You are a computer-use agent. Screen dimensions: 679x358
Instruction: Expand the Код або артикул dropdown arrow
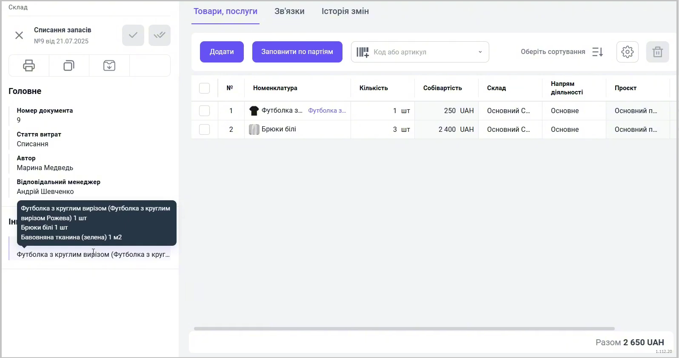click(480, 52)
